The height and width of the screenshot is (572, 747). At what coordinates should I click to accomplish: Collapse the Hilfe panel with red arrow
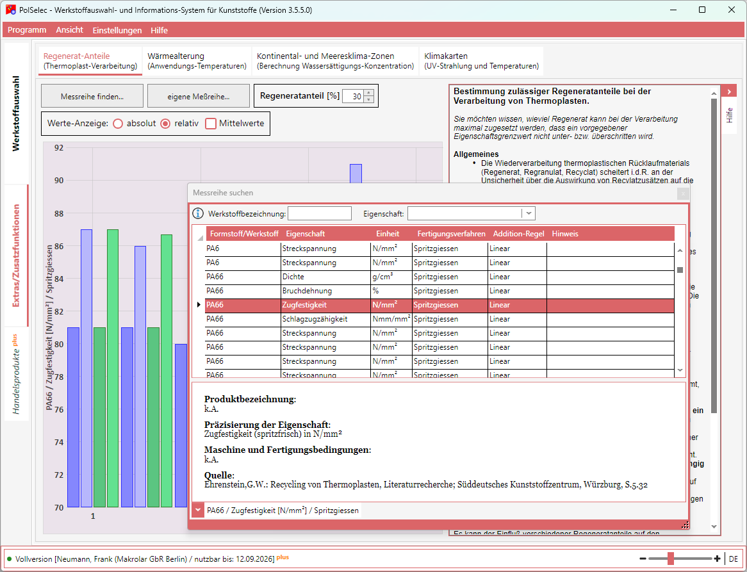tap(729, 92)
